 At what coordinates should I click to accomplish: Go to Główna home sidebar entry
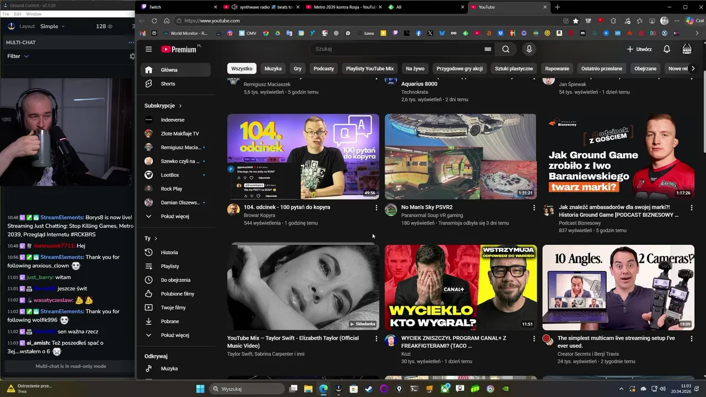pyautogui.click(x=175, y=70)
